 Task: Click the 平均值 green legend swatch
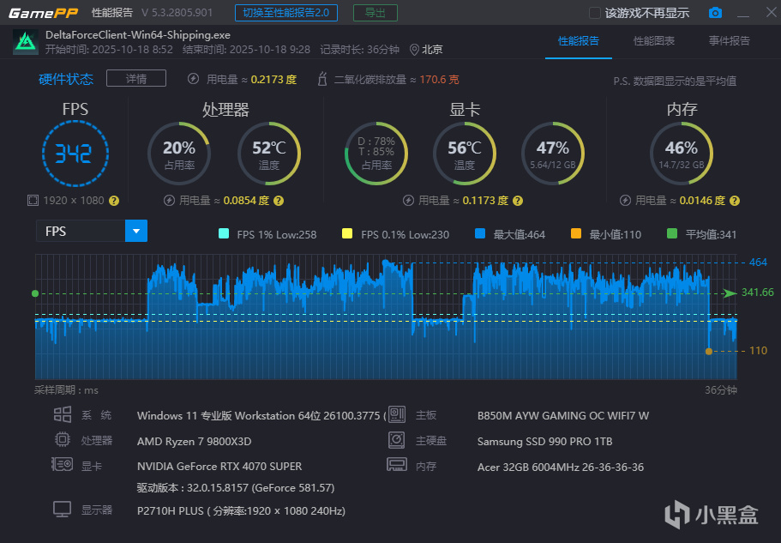672,233
